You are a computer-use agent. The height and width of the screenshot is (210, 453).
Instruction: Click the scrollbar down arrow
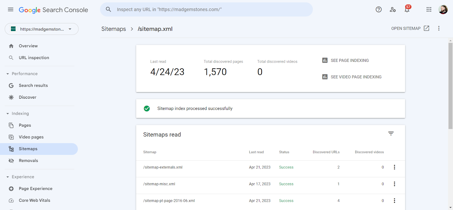450,207
